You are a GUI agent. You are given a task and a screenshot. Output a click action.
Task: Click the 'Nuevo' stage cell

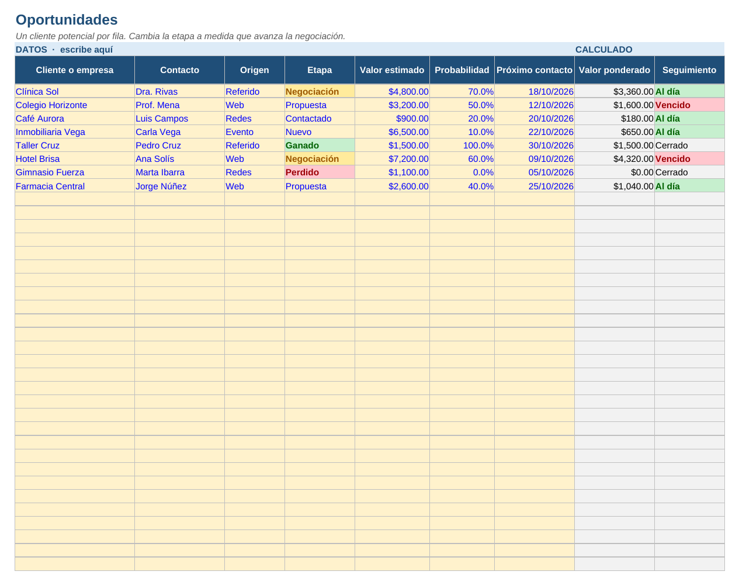(x=320, y=131)
